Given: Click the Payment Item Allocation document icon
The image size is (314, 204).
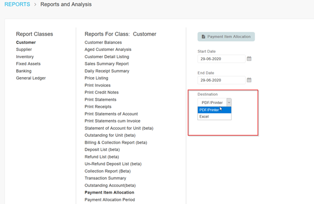Looking at the screenshot, I should click(x=203, y=37).
